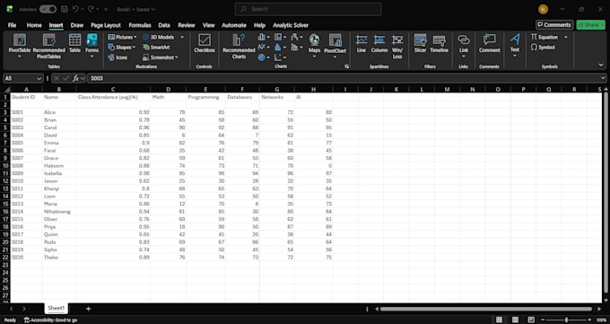Switch to the Data tab
Viewport: 610px width, 324px height.
164,25
